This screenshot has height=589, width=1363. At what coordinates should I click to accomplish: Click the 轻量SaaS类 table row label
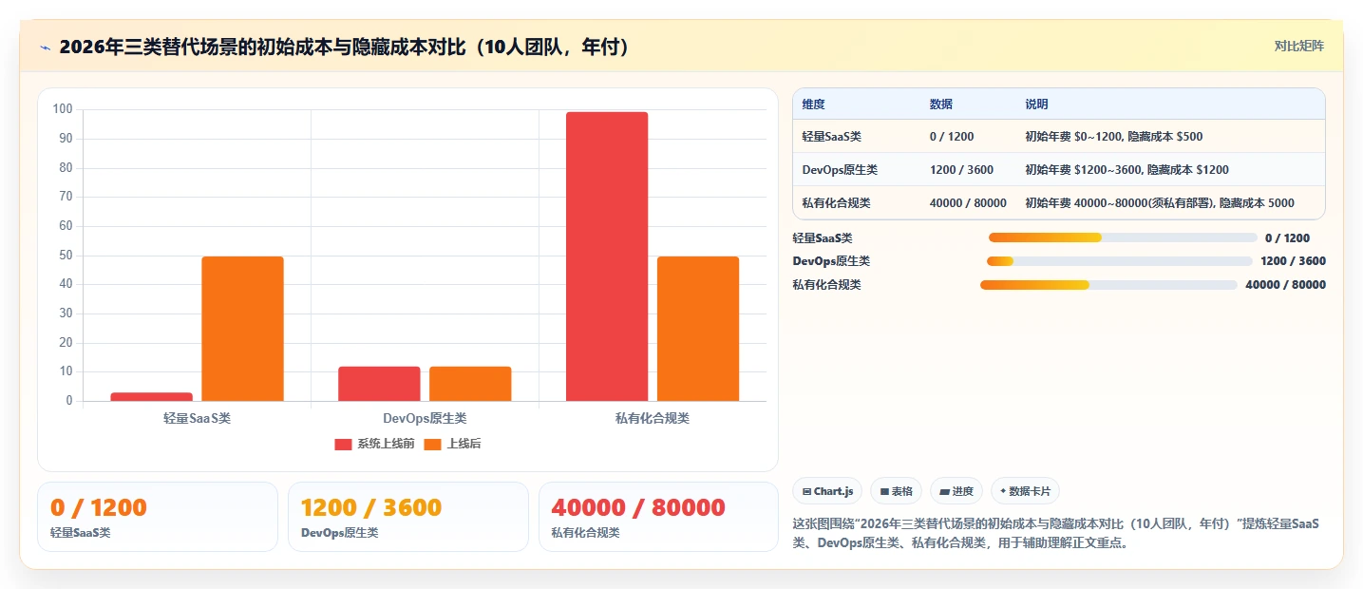(832, 137)
